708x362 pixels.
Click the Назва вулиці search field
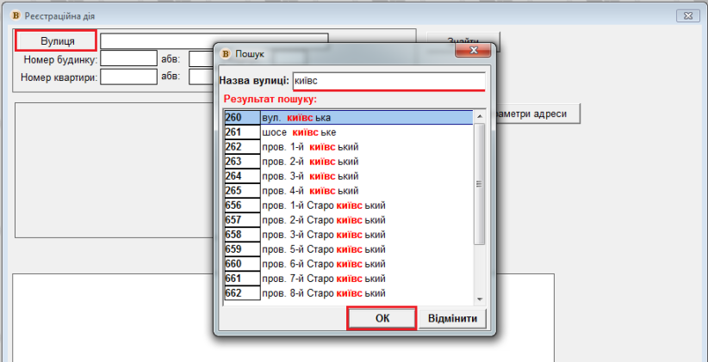[388, 80]
